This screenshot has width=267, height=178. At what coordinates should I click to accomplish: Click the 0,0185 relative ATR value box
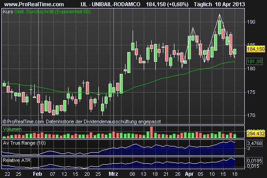coord(255,161)
